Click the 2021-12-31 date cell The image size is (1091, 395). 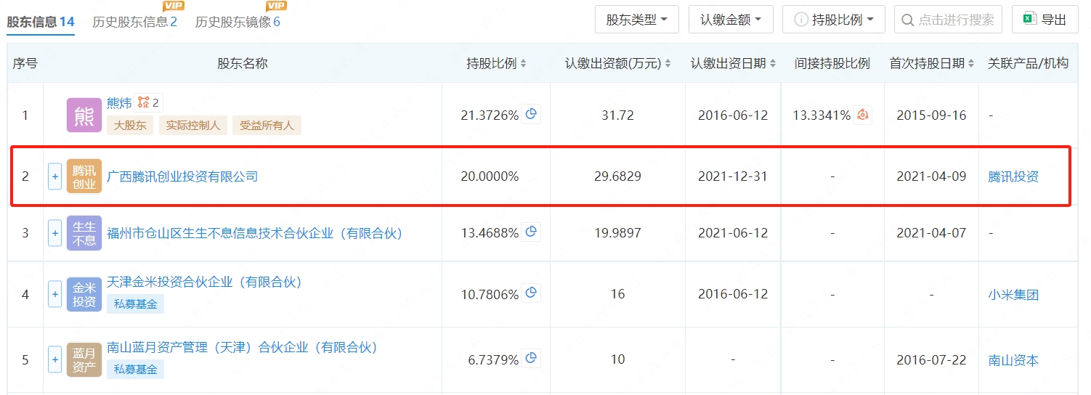coord(733,176)
